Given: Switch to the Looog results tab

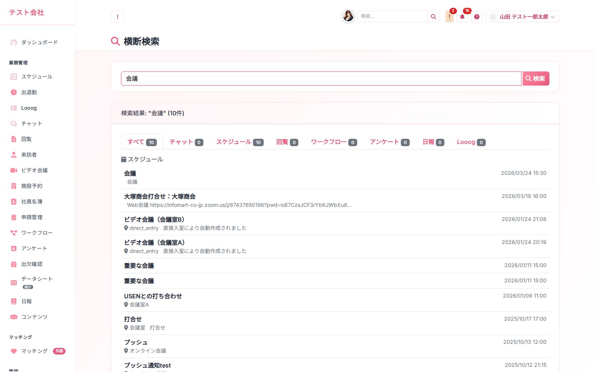Looking at the screenshot, I should pyautogui.click(x=471, y=142).
